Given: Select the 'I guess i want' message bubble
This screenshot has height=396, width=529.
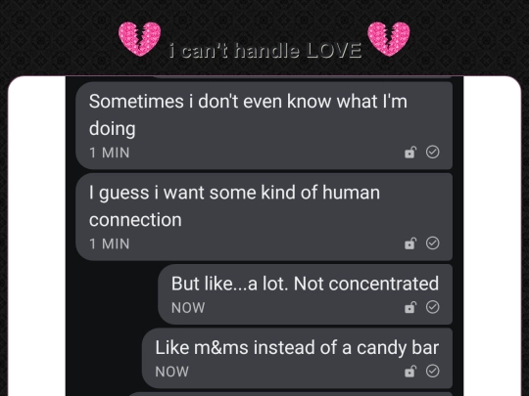Looking at the screenshot, I should coord(264,217).
